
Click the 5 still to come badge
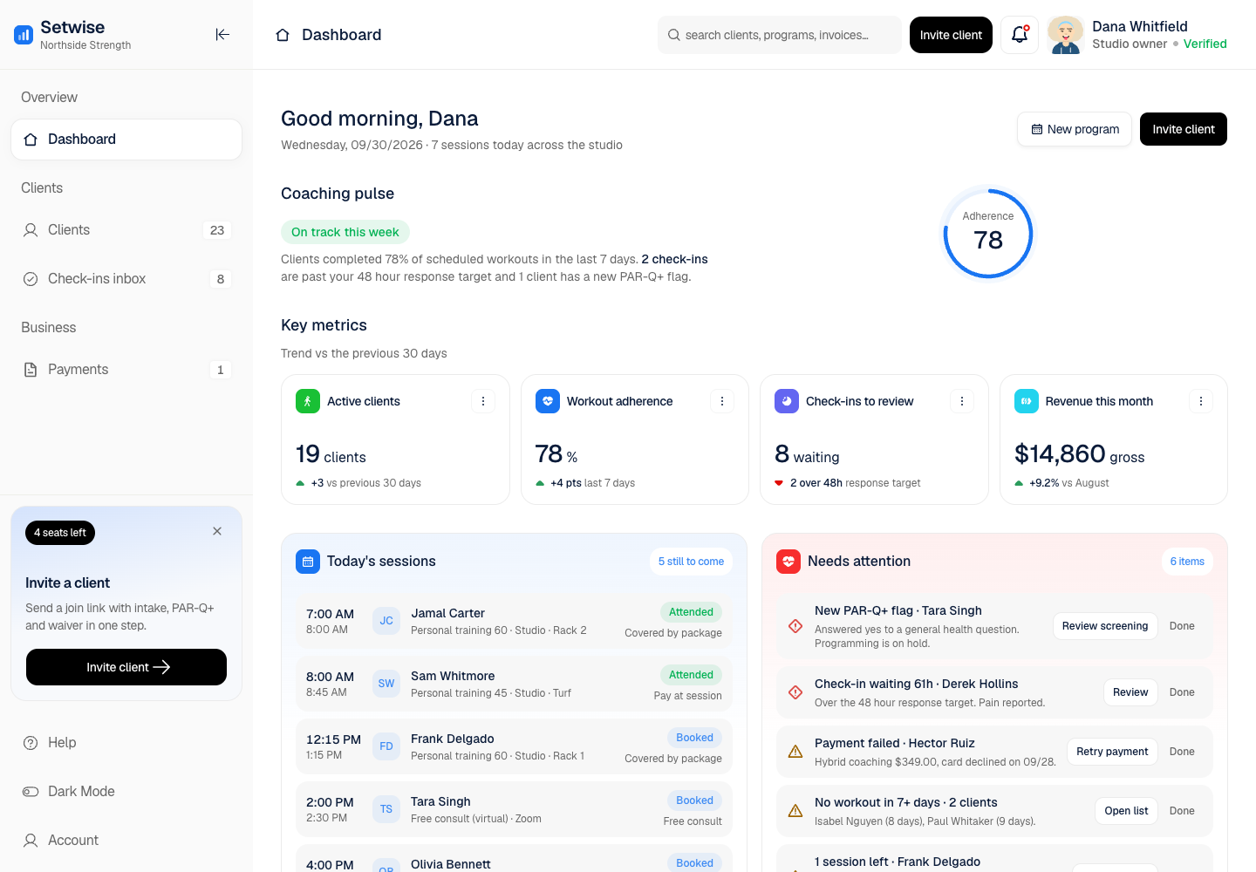click(691, 562)
